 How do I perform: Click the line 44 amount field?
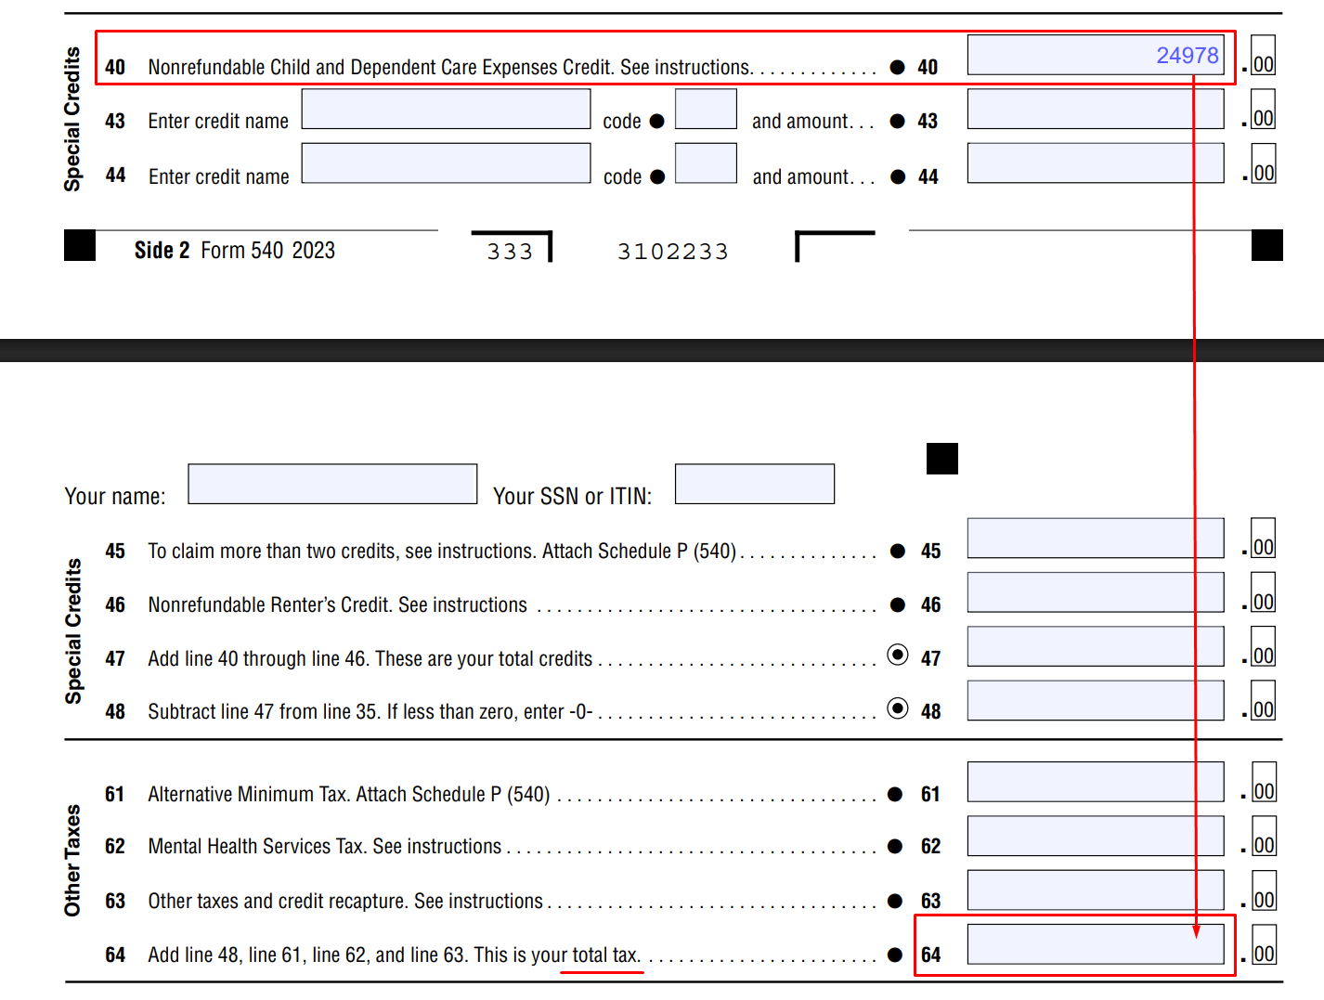click(1096, 162)
